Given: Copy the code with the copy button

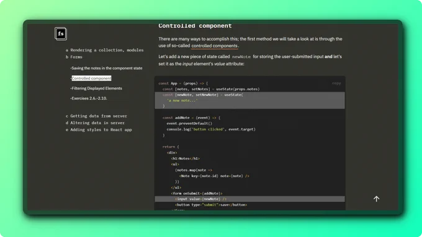Looking at the screenshot, I should [336, 83].
